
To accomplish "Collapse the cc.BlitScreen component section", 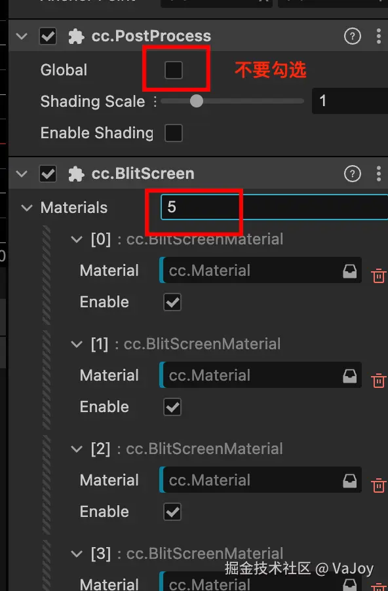I will point(22,174).
